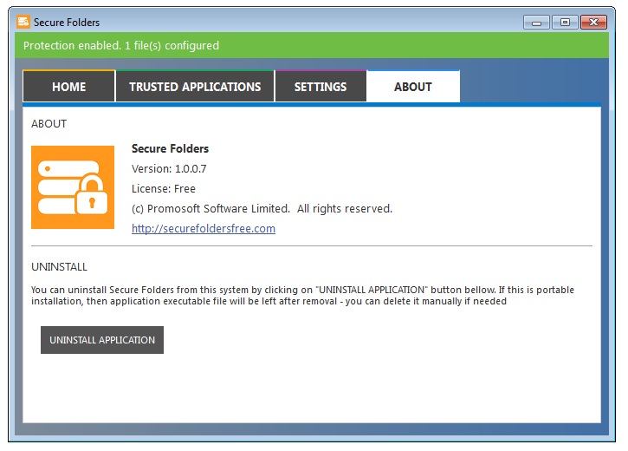Screen dimensions: 628x451
Task: Switch to the HOME tab
Action: [x=69, y=86]
